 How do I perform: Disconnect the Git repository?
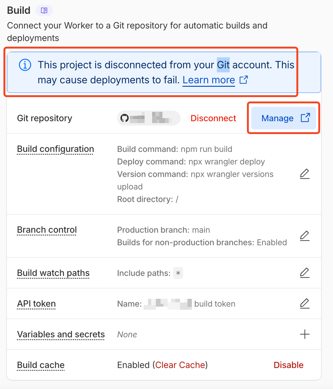(213, 118)
